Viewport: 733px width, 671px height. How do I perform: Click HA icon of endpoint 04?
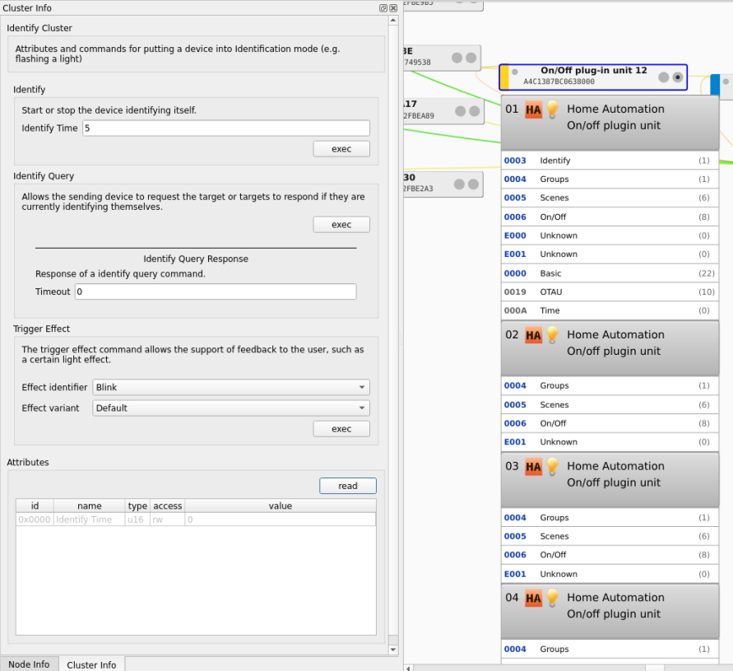coord(533,599)
